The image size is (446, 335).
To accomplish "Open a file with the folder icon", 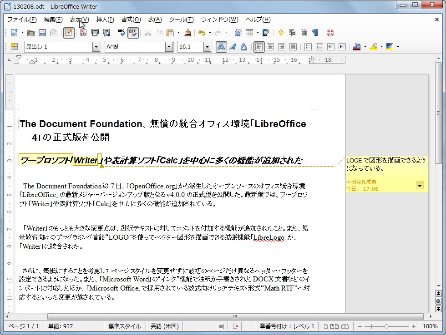I will (x=31, y=33).
